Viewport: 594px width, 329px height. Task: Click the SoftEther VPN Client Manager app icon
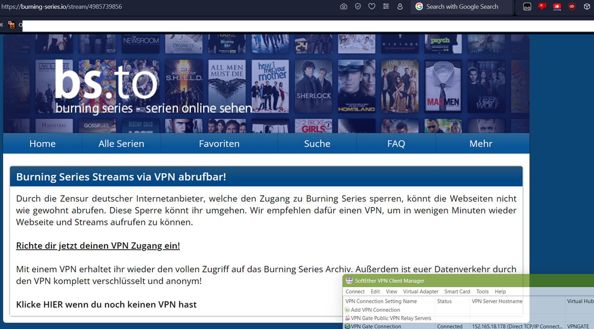click(x=349, y=281)
